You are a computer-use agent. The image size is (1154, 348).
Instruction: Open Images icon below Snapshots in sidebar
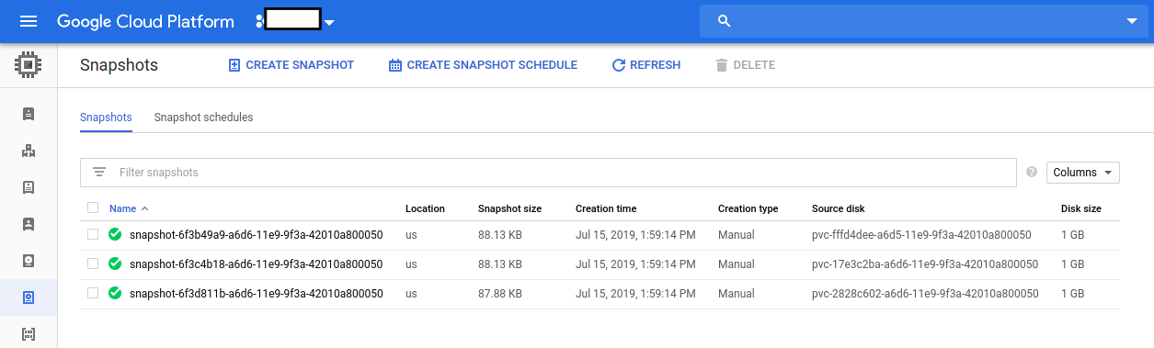pyautogui.click(x=29, y=334)
